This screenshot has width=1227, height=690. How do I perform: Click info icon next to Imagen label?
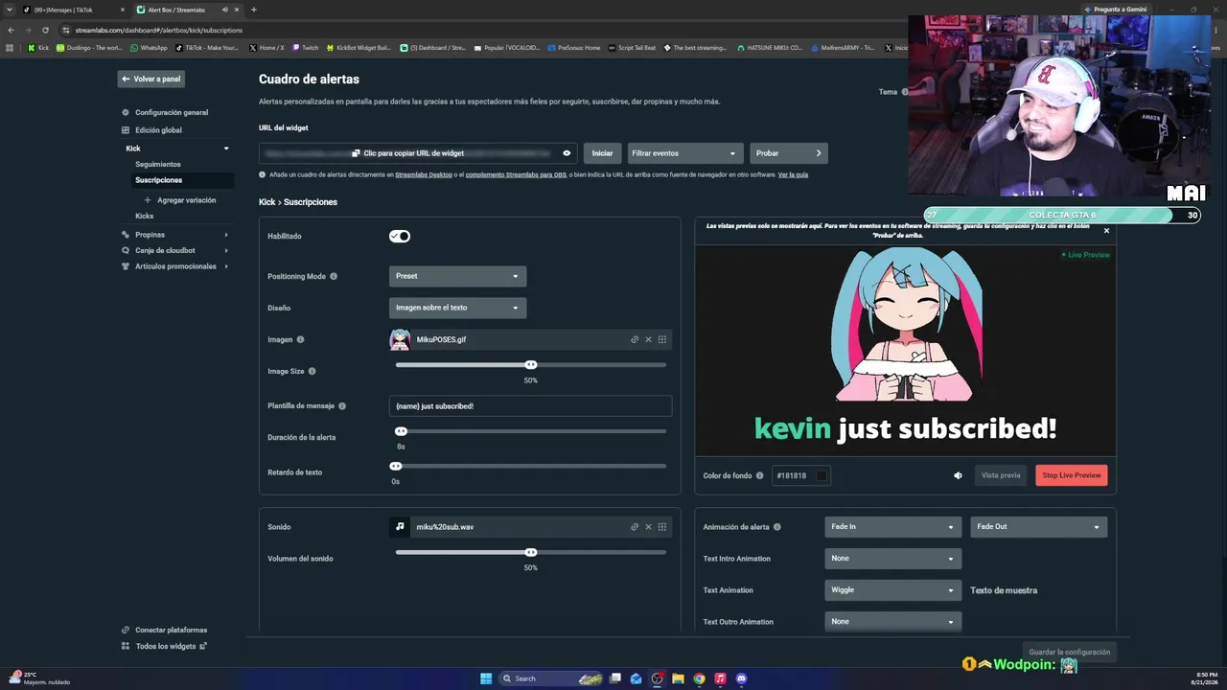point(300,339)
